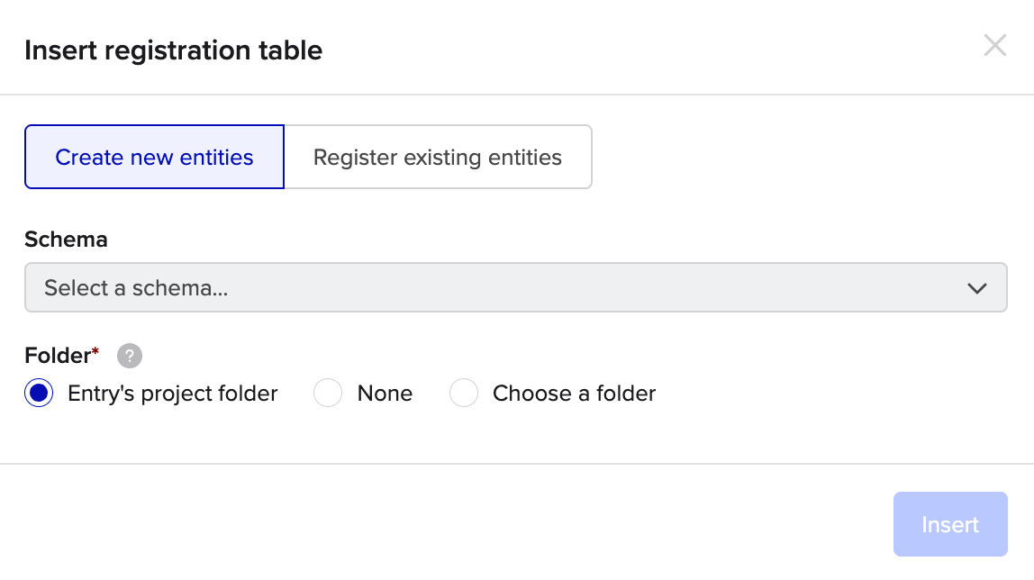This screenshot has width=1034, height=580.
Task: Click the X icon to dismiss the dialog
Action: coord(994,45)
